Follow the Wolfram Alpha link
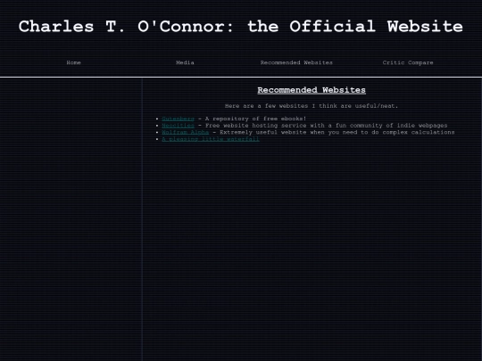Image resolution: width=482 pixels, height=361 pixels. click(x=185, y=132)
